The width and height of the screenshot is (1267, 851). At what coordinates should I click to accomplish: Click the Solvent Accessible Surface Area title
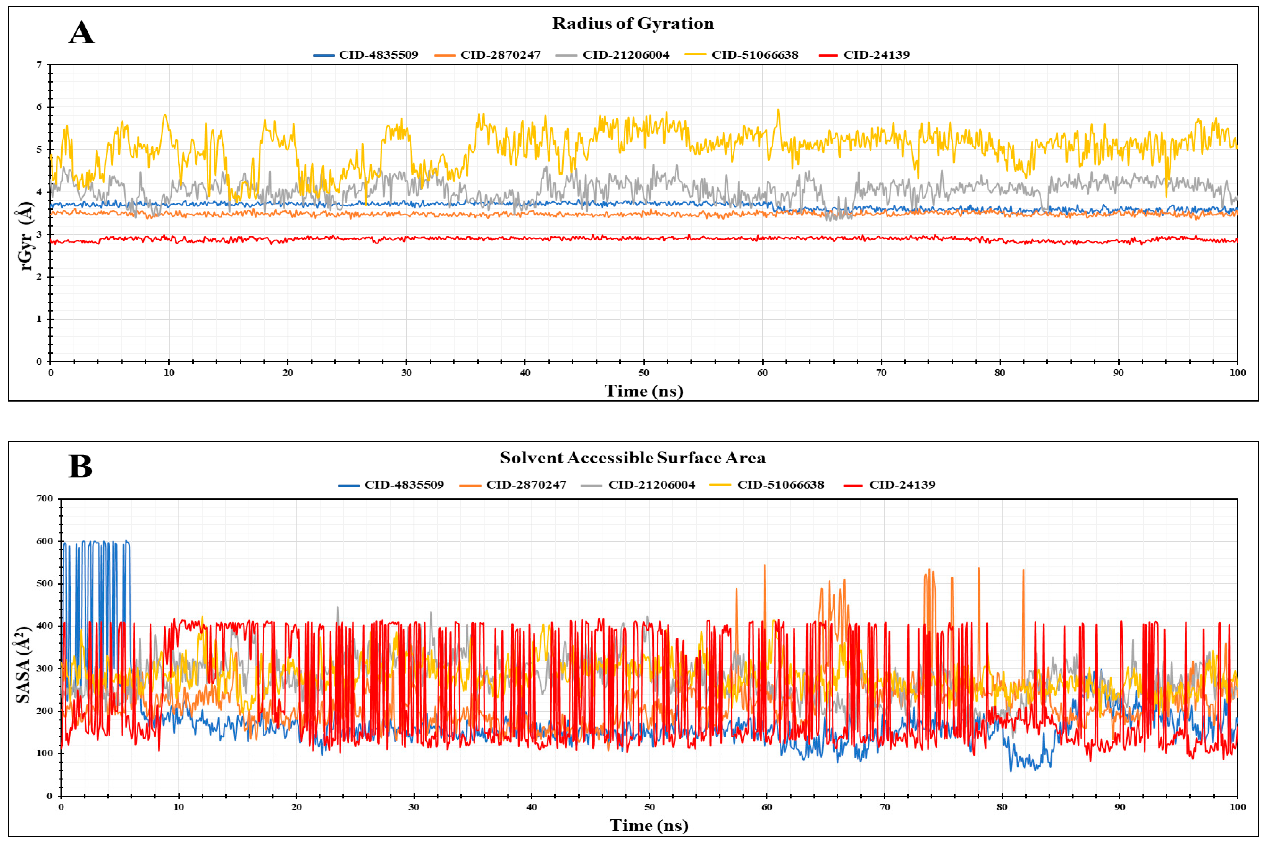(x=633, y=458)
